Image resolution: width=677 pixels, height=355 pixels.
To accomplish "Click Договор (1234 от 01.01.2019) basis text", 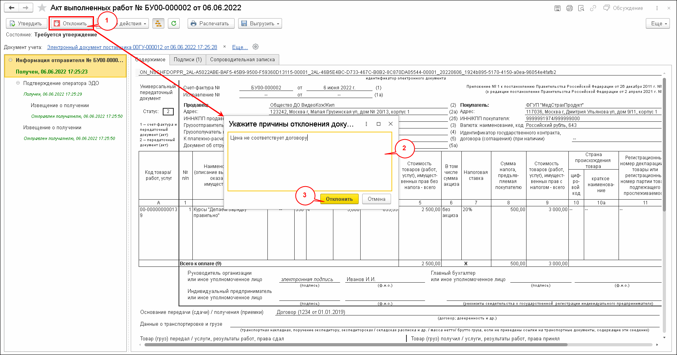I will pyautogui.click(x=311, y=312).
